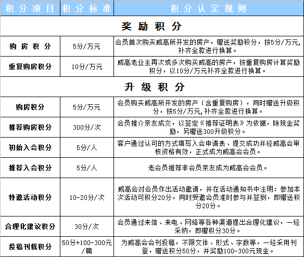Screen dimensions: 304x257
Task: Select the 推荐购房积分 row label
Action: [x=30, y=127]
